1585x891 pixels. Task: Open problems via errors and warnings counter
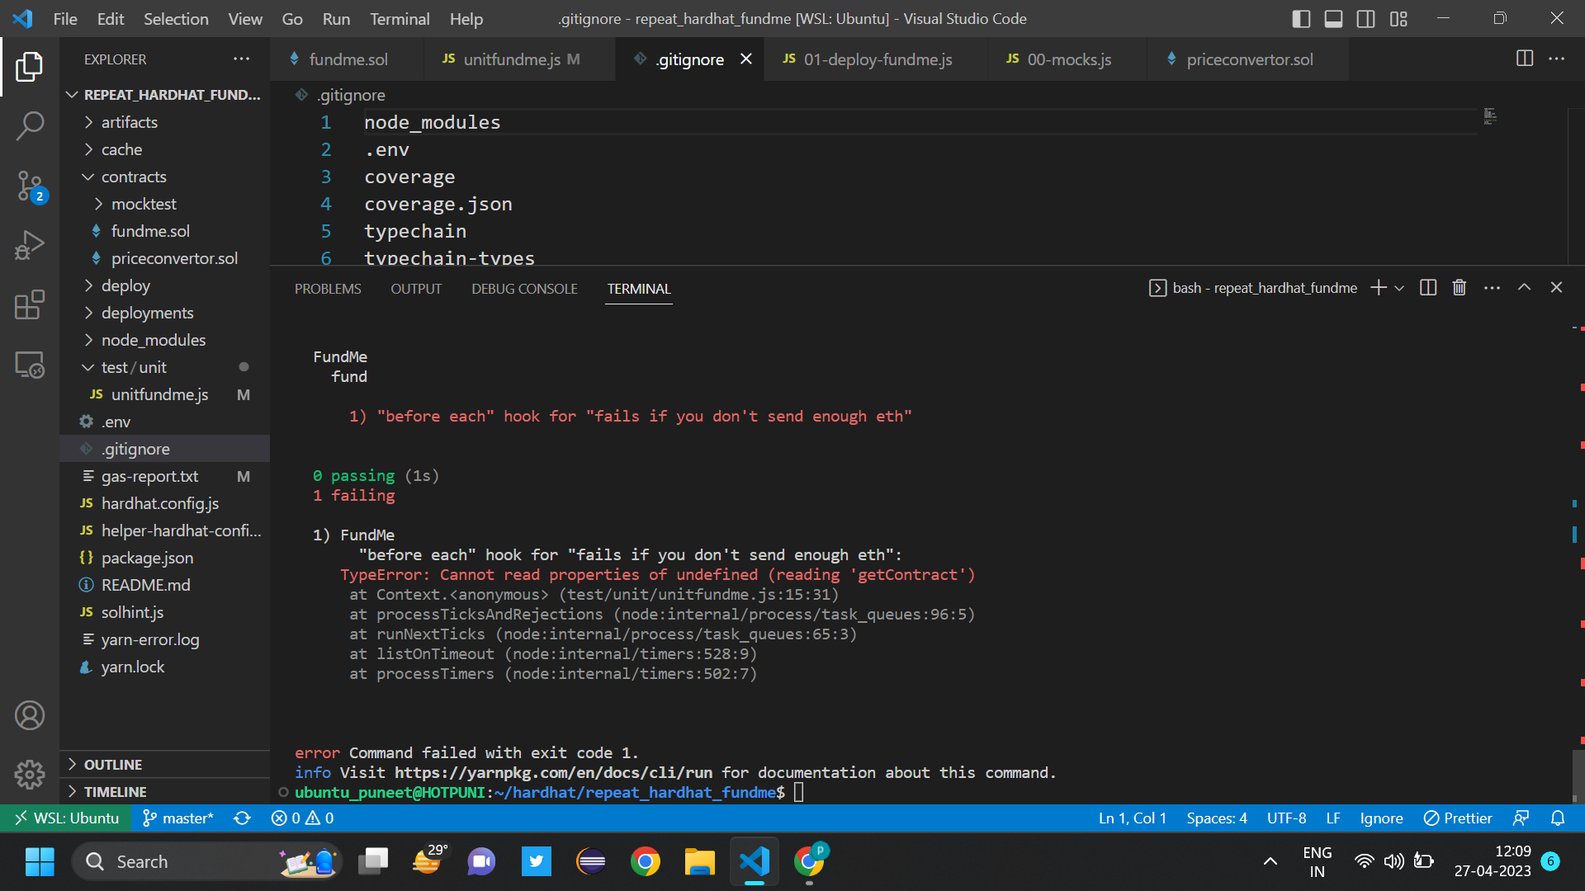point(303,818)
